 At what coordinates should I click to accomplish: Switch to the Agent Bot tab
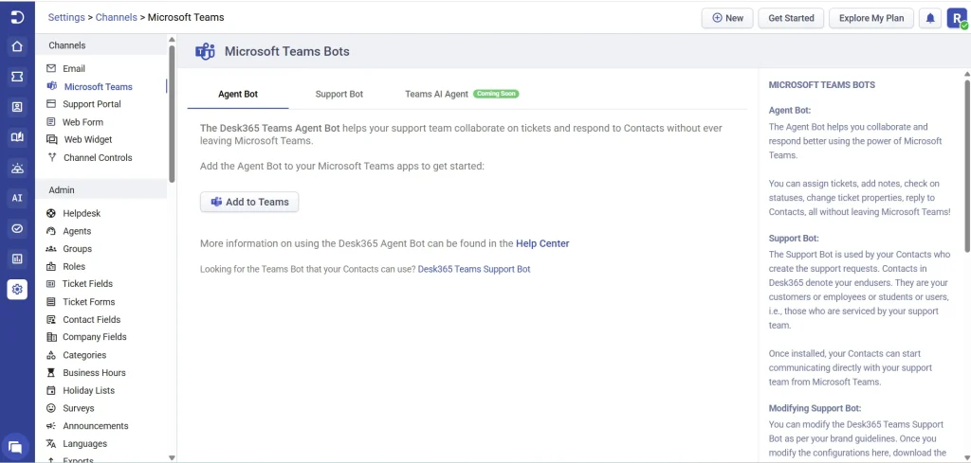(238, 94)
